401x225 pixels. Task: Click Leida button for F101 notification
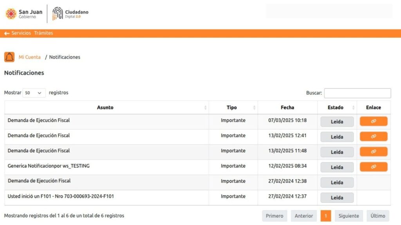point(337,198)
